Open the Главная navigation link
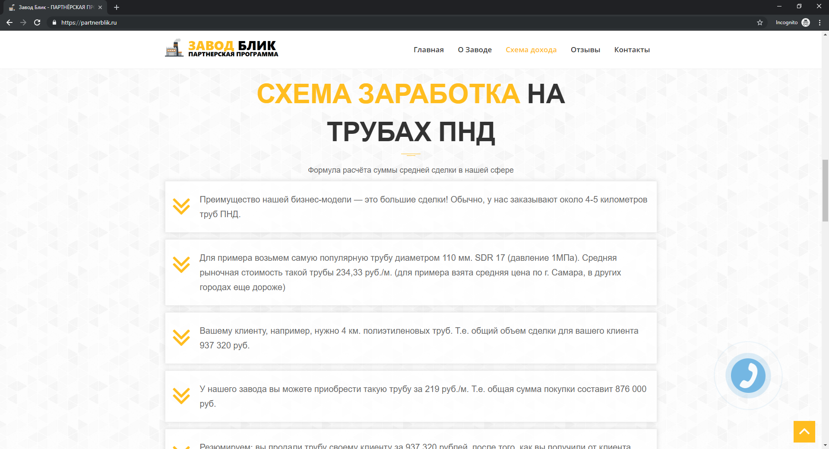 point(428,50)
